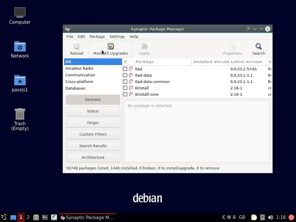
Task: Click the Apply gears icon
Action: click(145, 46)
